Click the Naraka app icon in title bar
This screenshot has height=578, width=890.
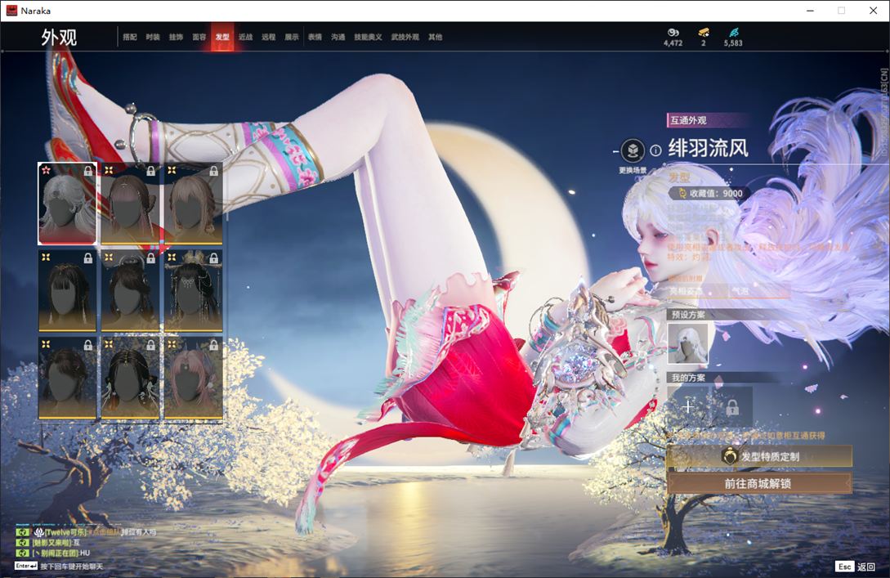11,11
